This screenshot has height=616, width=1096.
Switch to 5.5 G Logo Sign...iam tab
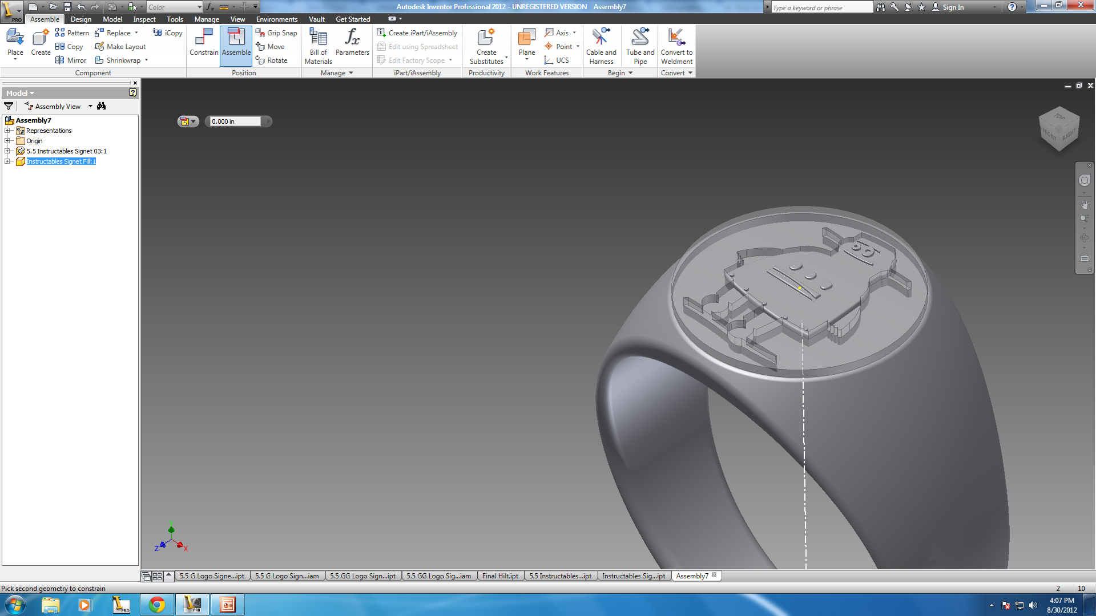(x=287, y=576)
